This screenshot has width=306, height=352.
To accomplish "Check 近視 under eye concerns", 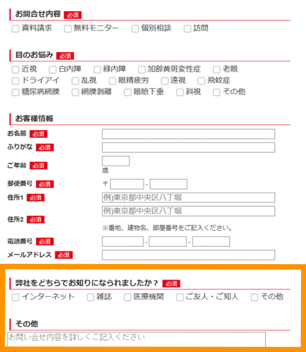I will click(15, 70).
